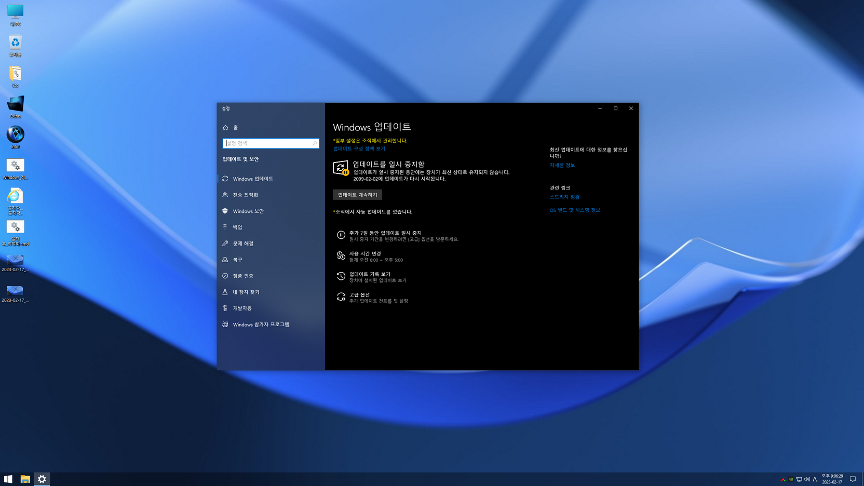Click the magnifier icon in settings search
Viewport: 864px width, 486px height.
click(x=314, y=143)
